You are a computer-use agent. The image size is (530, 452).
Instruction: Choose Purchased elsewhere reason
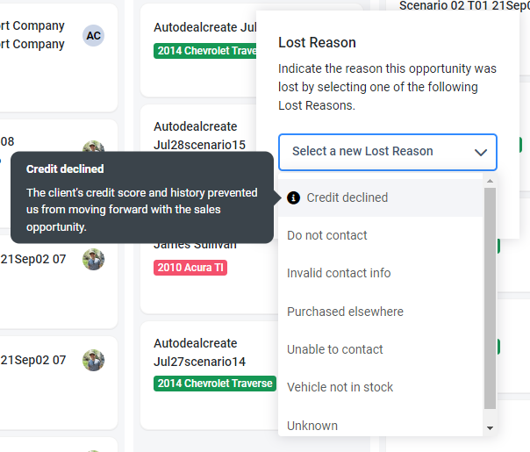(x=381, y=312)
